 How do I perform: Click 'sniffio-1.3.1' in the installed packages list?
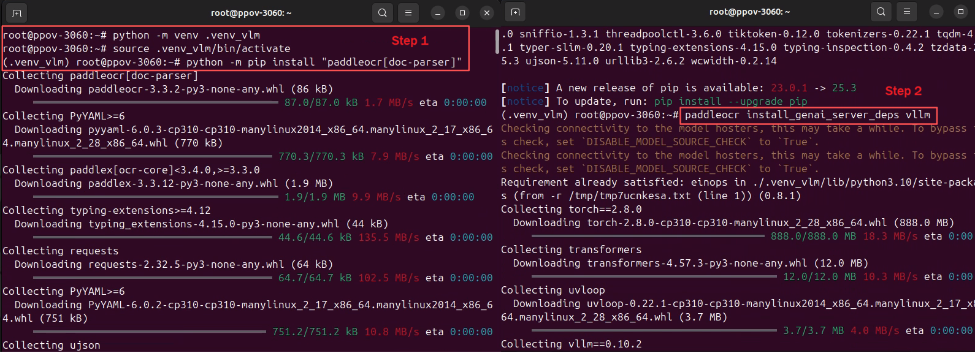pos(559,34)
